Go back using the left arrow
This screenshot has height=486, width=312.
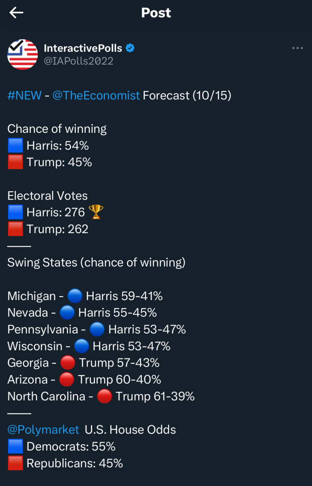coord(16,13)
